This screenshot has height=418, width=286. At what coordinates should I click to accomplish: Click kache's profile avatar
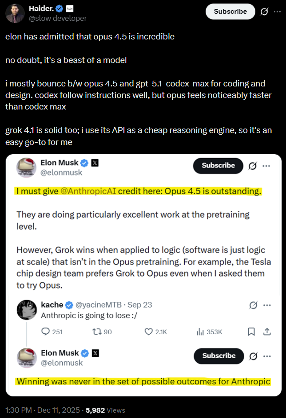click(26, 309)
